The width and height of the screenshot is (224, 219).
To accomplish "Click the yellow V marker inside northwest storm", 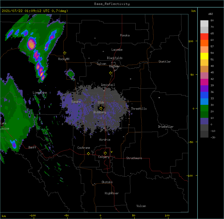I will pos(45,48).
